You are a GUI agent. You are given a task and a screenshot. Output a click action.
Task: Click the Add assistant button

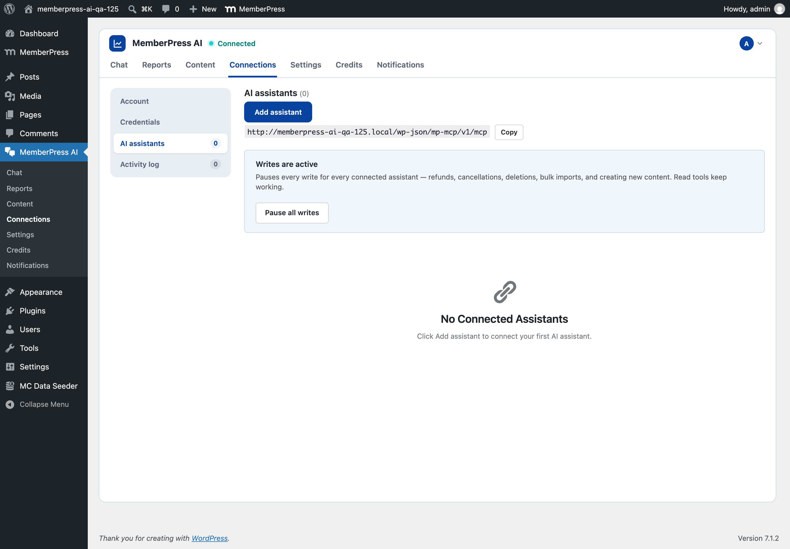click(278, 112)
